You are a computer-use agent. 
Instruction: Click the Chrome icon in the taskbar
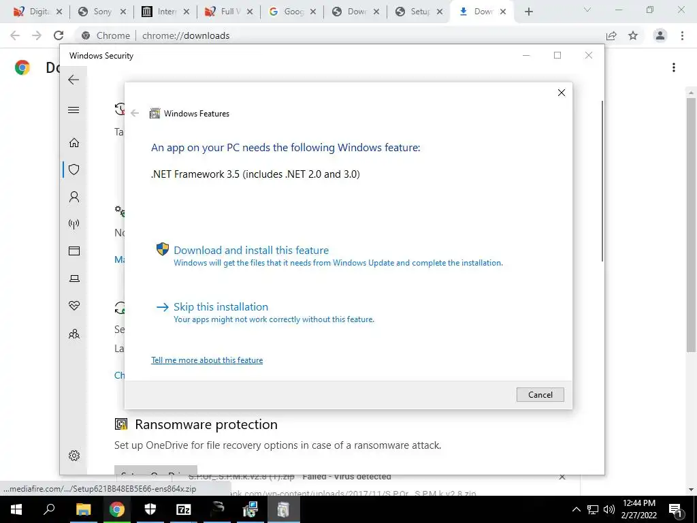[x=117, y=509]
